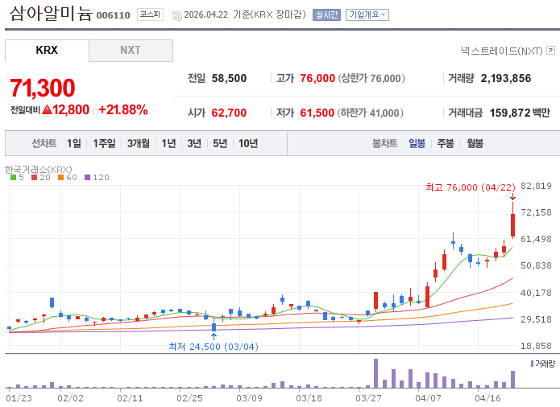Click the 04/16 date axis label
Viewport: 560px width, 407px height.
click(487, 398)
